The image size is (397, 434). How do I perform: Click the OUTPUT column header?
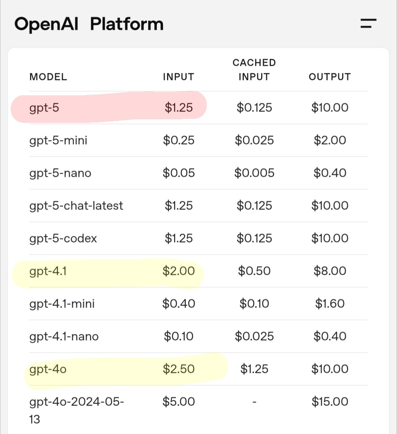(x=330, y=77)
